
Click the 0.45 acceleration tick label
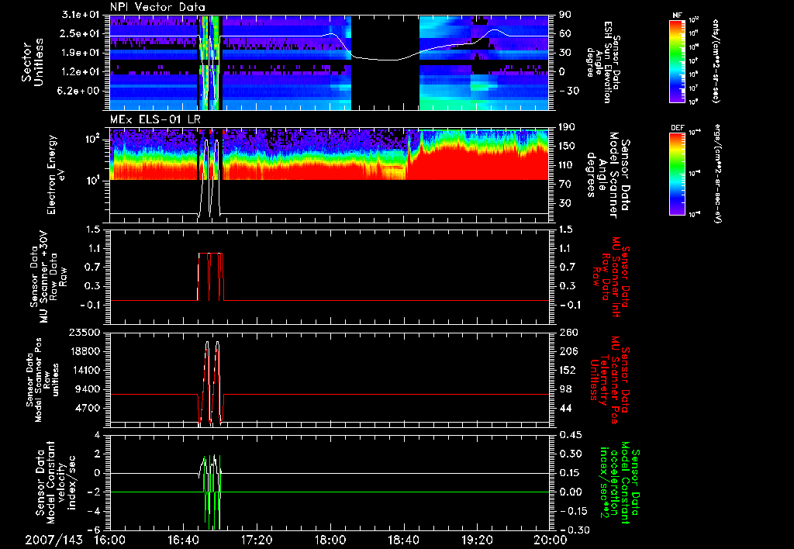570,436
